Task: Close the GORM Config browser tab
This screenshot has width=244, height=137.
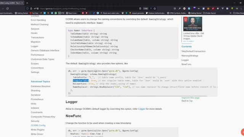Action: point(22,3)
